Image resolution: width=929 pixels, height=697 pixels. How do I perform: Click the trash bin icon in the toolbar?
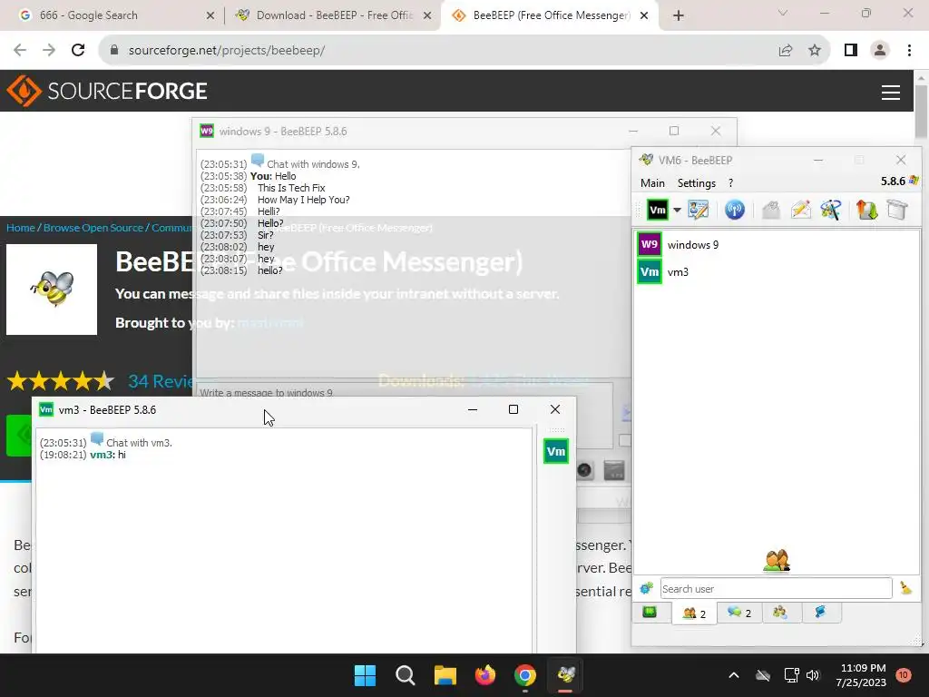(897, 210)
